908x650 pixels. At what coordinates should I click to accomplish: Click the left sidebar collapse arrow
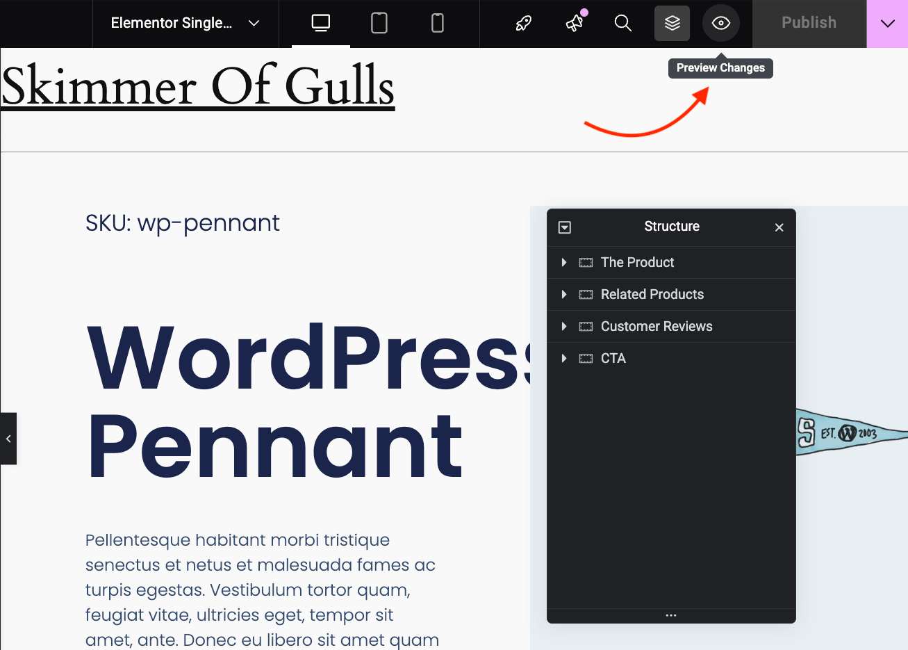coord(9,438)
